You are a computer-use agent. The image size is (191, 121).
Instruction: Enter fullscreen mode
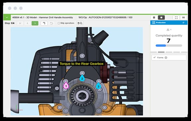tap(176, 17)
